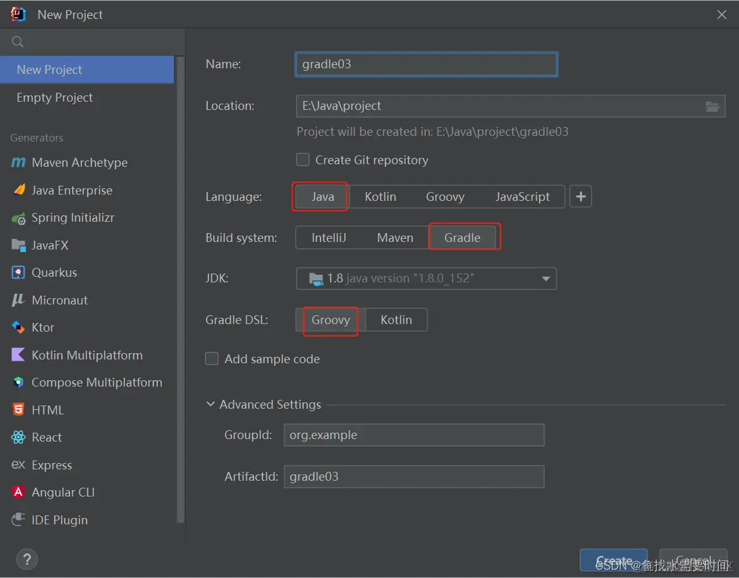Browse location with the folder icon
The width and height of the screenshot is (739, 578).
tap(712, 107)
